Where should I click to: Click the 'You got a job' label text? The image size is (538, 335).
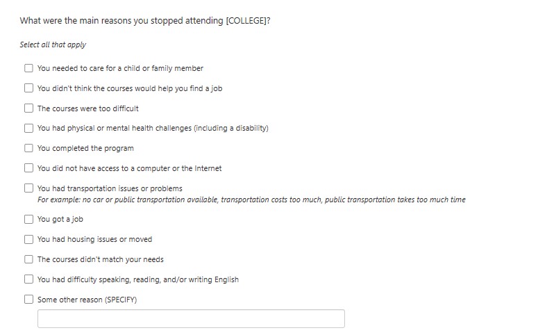tap(60, 220)
